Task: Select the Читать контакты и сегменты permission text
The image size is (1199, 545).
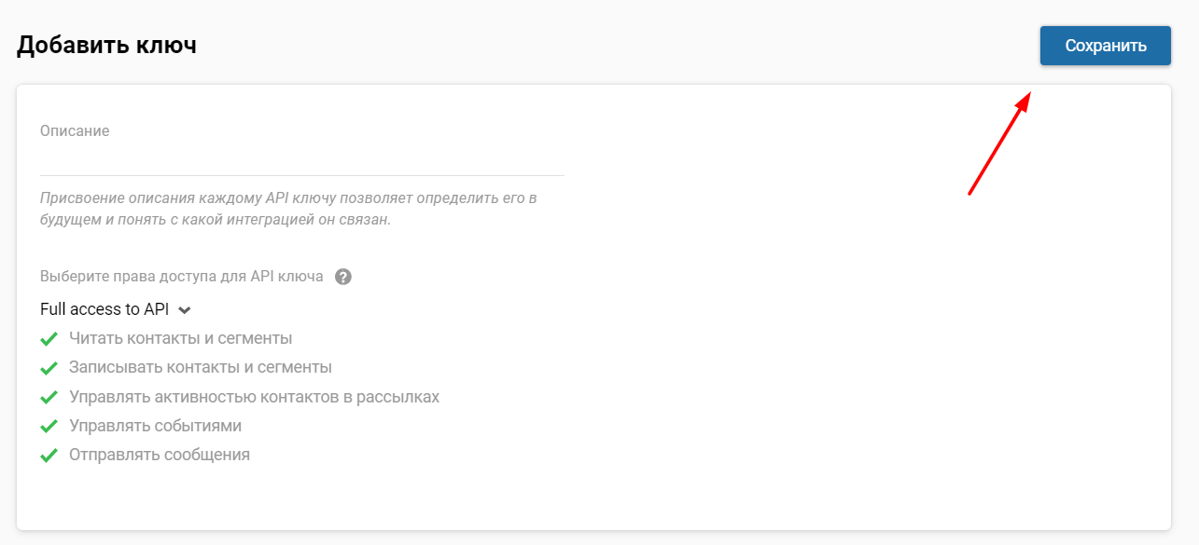Action: coord(180,338)
